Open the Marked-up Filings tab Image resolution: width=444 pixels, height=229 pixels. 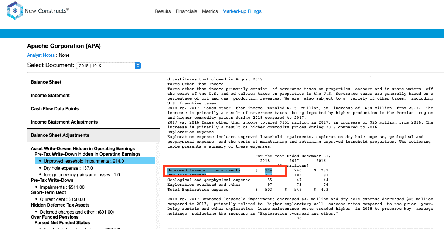point(242,11)
